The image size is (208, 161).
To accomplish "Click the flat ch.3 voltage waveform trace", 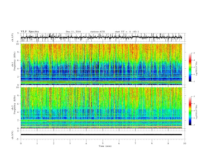I will tap(101, 135).
